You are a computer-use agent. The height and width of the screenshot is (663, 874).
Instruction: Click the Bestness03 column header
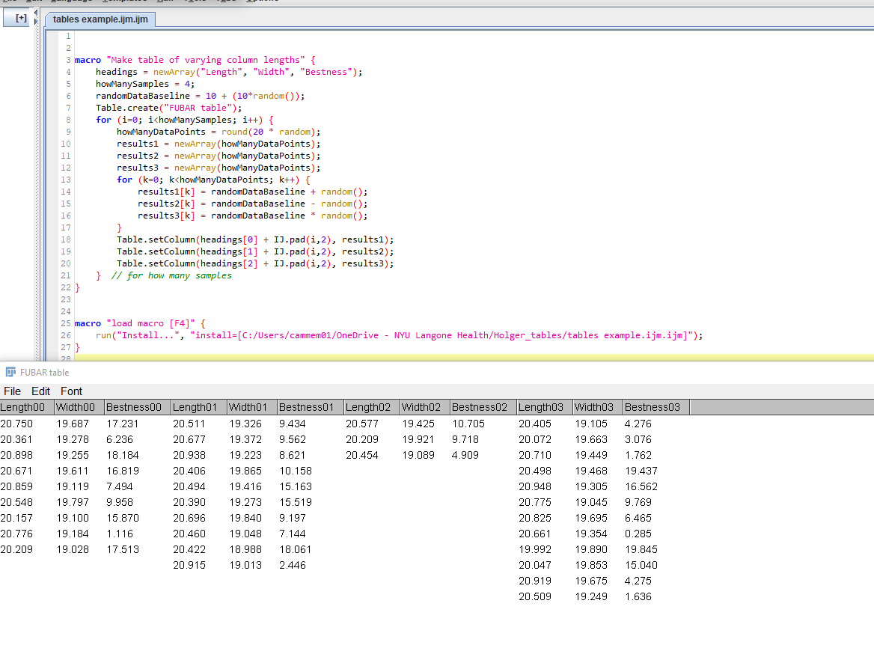pos(653,407)
